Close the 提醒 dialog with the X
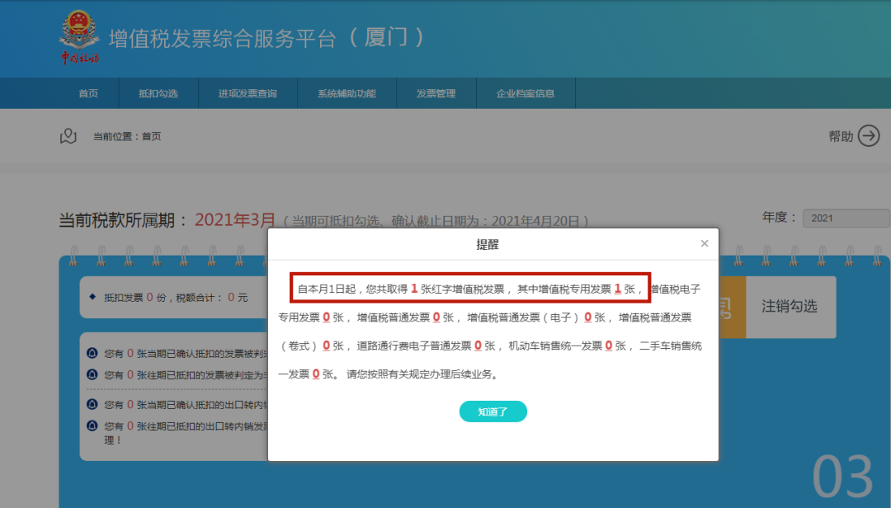891x508 pixels. (705, 242)
